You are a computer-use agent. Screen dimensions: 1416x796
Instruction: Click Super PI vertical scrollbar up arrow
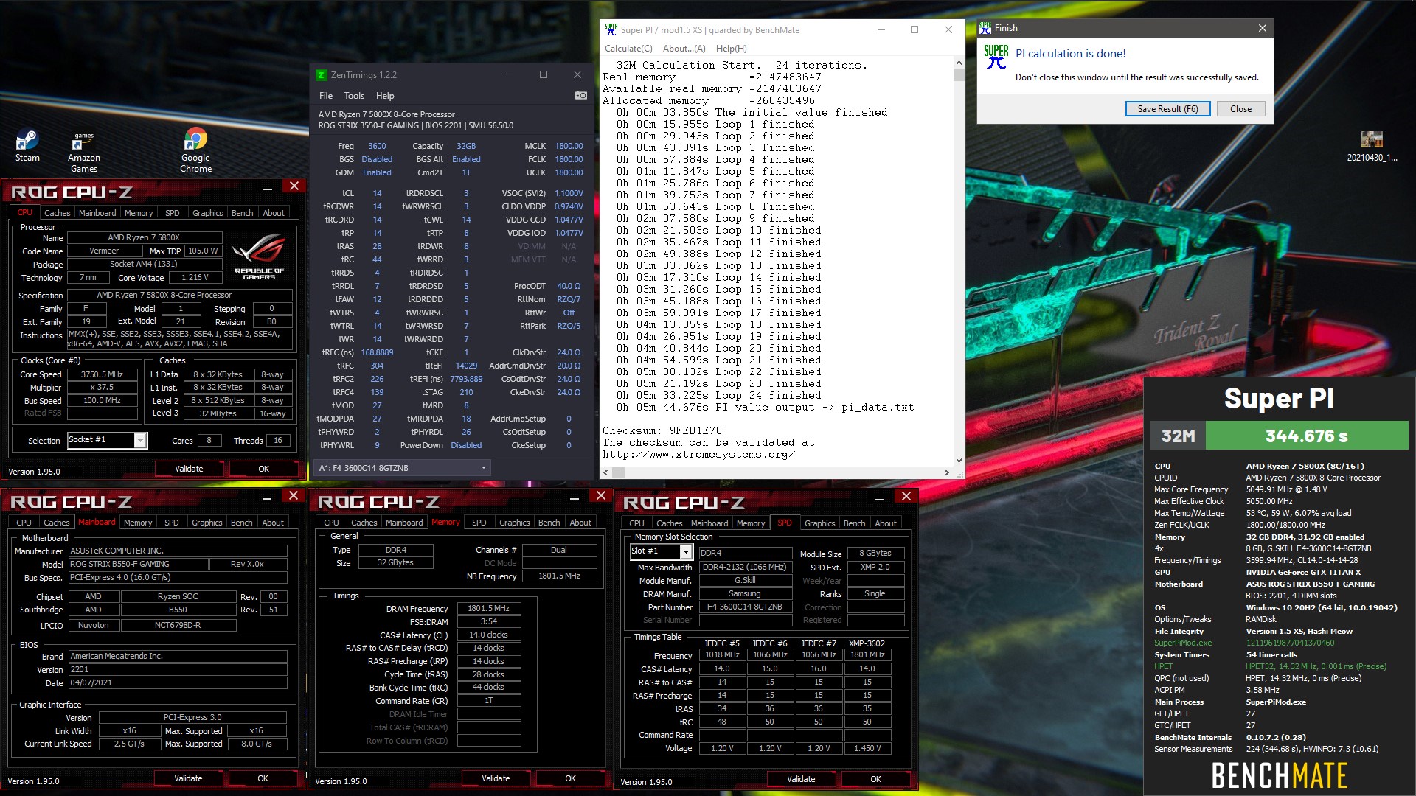click(959, 64)
